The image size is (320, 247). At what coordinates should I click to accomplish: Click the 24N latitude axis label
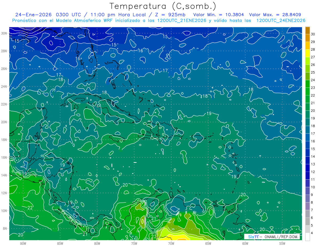point(4,87)
